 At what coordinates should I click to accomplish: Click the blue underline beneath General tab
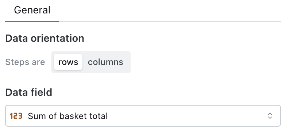coord(32,21)
